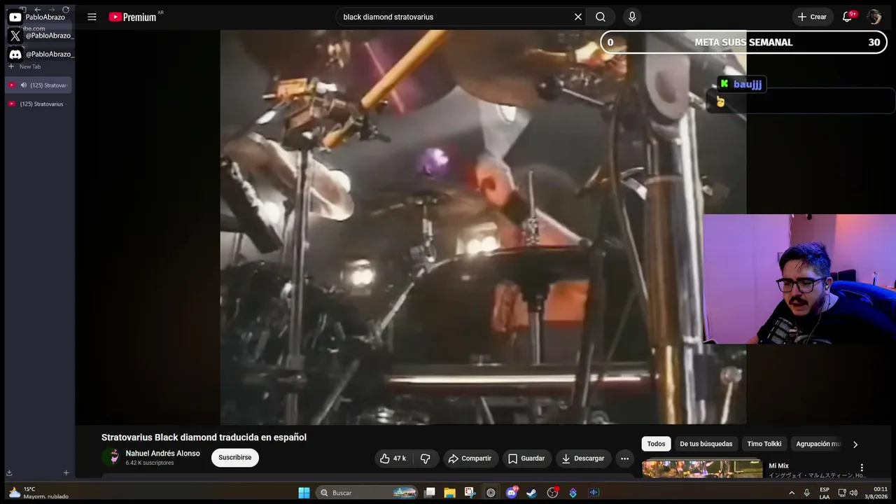Open the Windows Start menu
896x504 pixels.
pos(304,493)
